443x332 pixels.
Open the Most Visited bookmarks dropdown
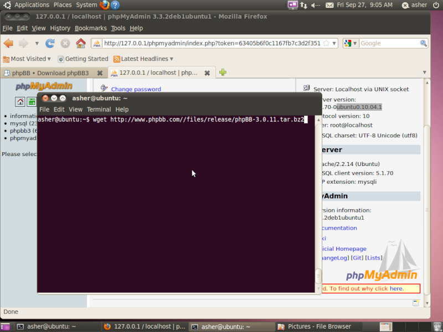27,59
